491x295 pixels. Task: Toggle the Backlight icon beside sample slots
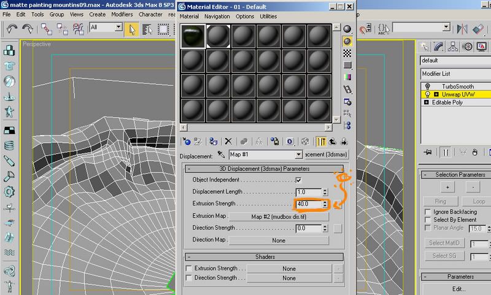[x=347, y=41]
